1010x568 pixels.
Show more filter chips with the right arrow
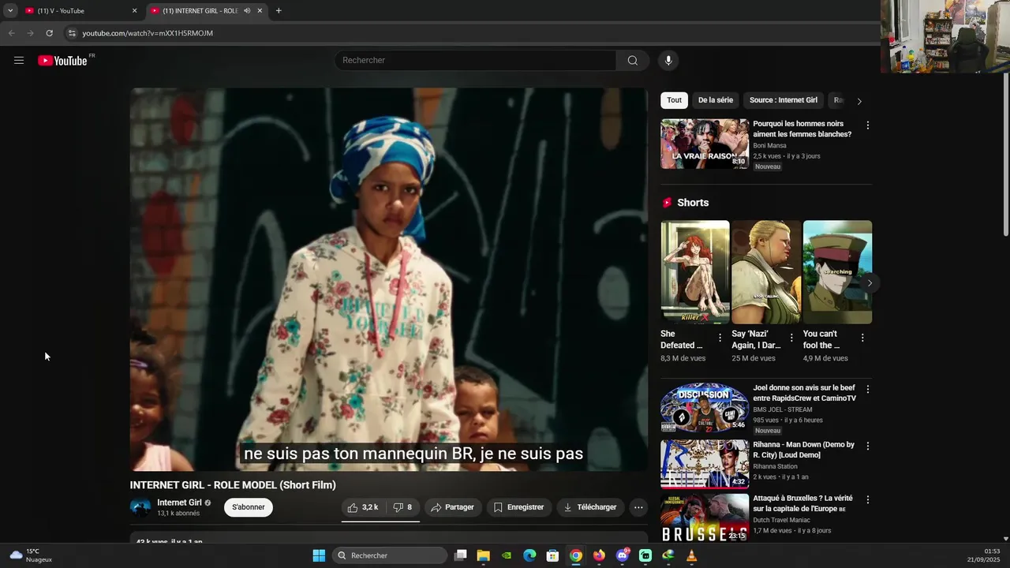point(859,101)
